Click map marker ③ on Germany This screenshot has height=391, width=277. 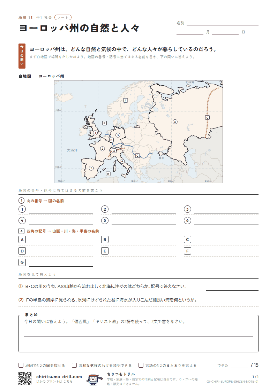pos(118,135)
